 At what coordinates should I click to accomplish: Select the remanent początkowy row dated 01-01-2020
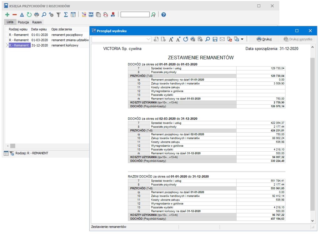click(47, 35)
